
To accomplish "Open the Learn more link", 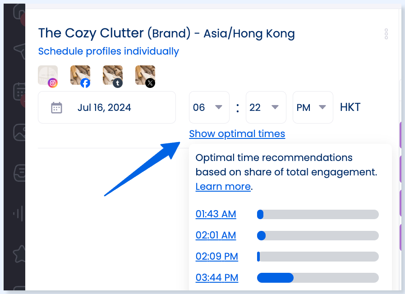I will (x=223, y=187).
